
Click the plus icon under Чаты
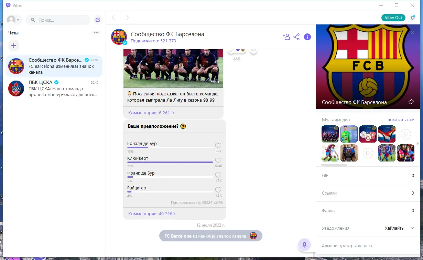(14, 45)
